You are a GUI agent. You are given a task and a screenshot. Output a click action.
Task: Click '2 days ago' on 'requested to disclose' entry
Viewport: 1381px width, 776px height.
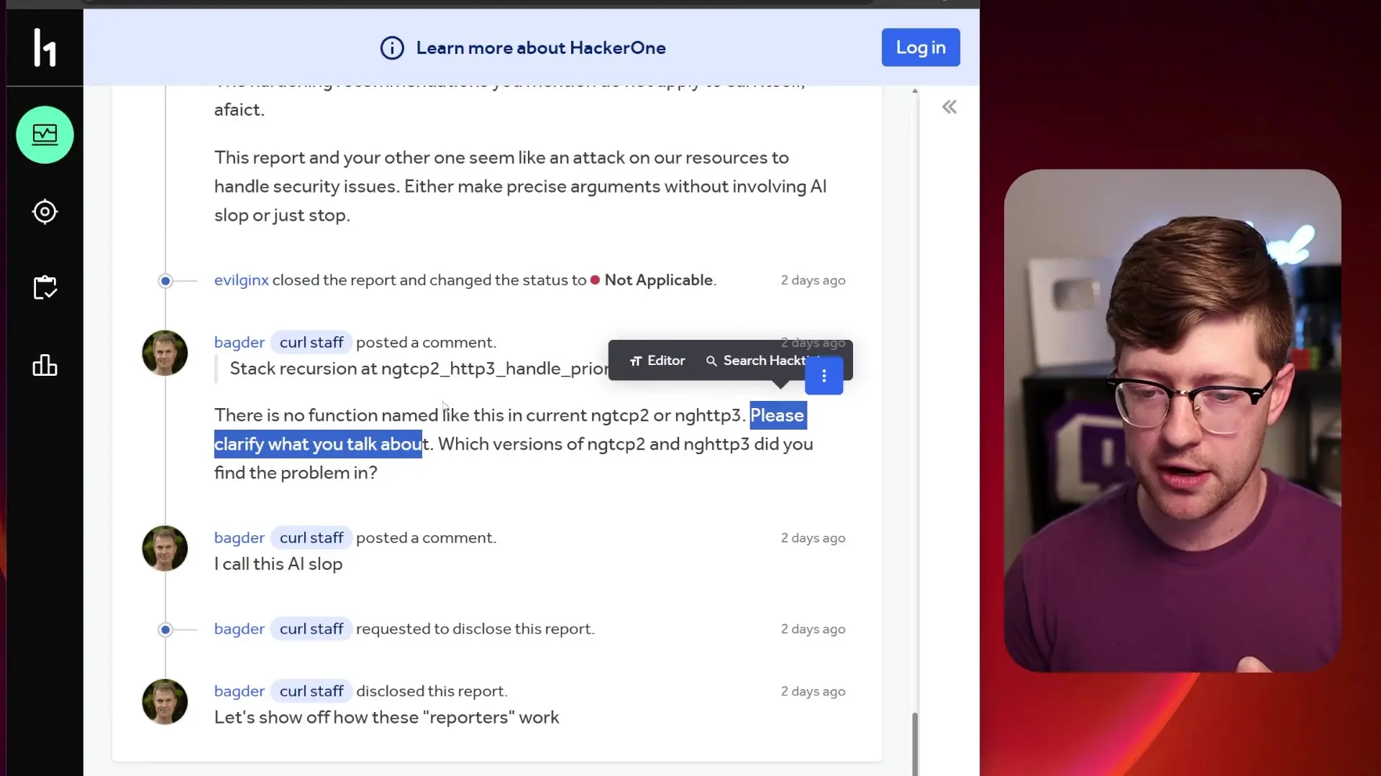click(x=813, y=629)
